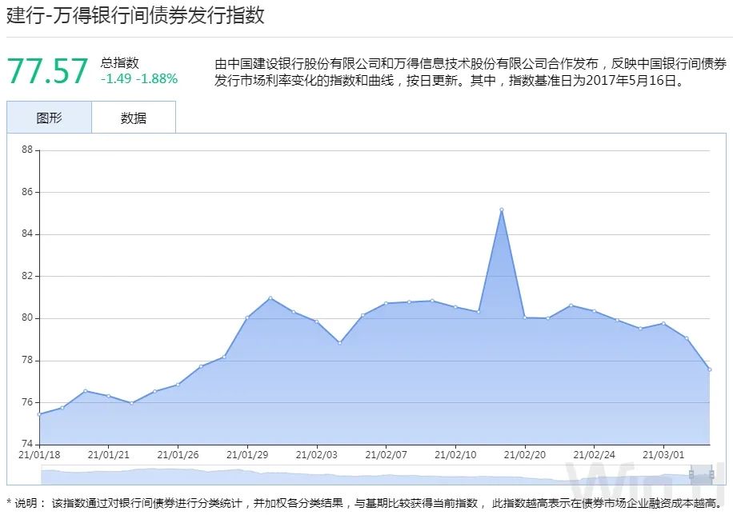The image size is (733, 515).
Task: Click the dip point near 78.8
Action: [x=340, y=343]
